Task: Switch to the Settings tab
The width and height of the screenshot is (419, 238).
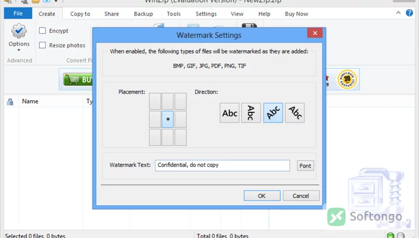Action: pyautogui.click(x=206, y=14)
